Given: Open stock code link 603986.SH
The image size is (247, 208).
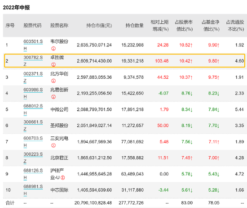Looking at the screenshot, I should click(x=33, y=93).
